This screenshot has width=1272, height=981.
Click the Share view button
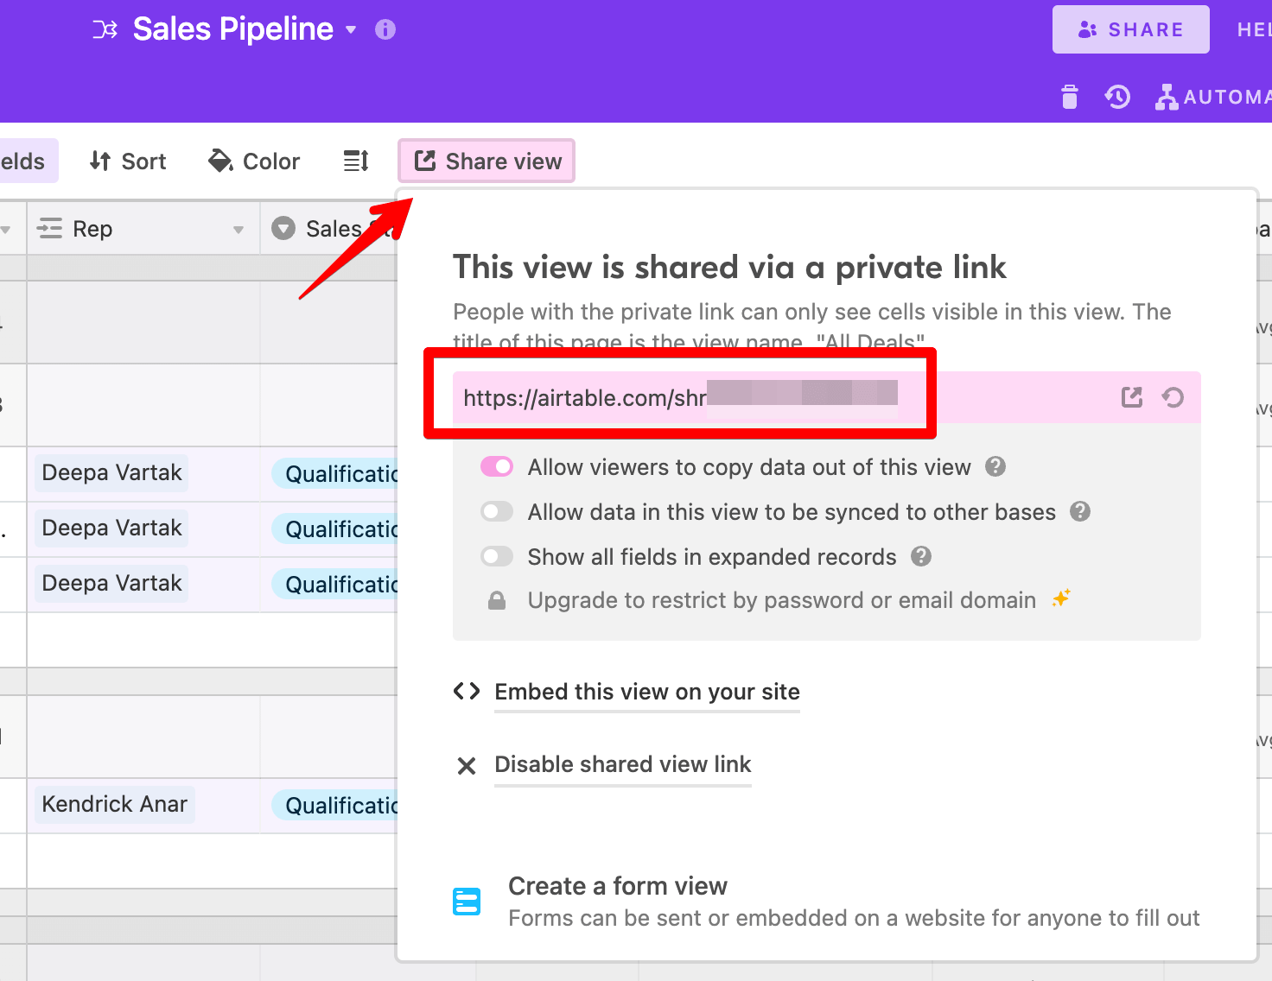(x=487, y=161)
